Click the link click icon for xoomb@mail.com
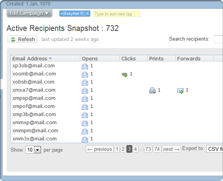The width and height of the screenshot is (223, 181). tap(125, 75)
